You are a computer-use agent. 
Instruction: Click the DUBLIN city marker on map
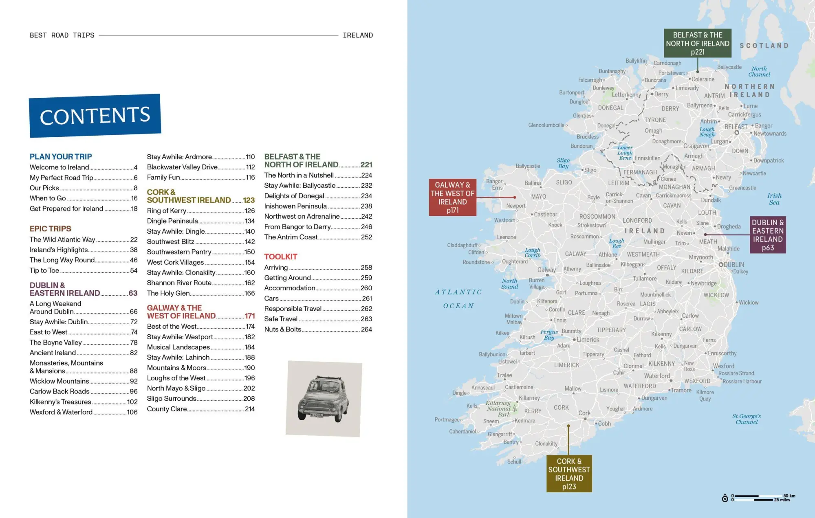click(x=721, y=265)
